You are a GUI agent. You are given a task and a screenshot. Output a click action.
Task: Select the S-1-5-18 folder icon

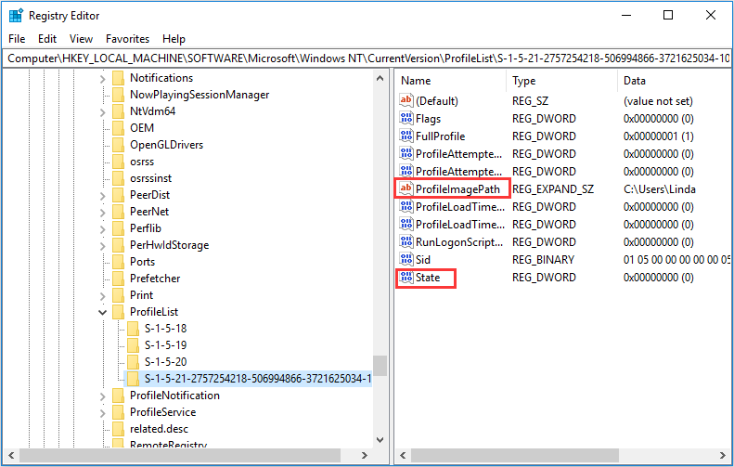tap(133, 329)
